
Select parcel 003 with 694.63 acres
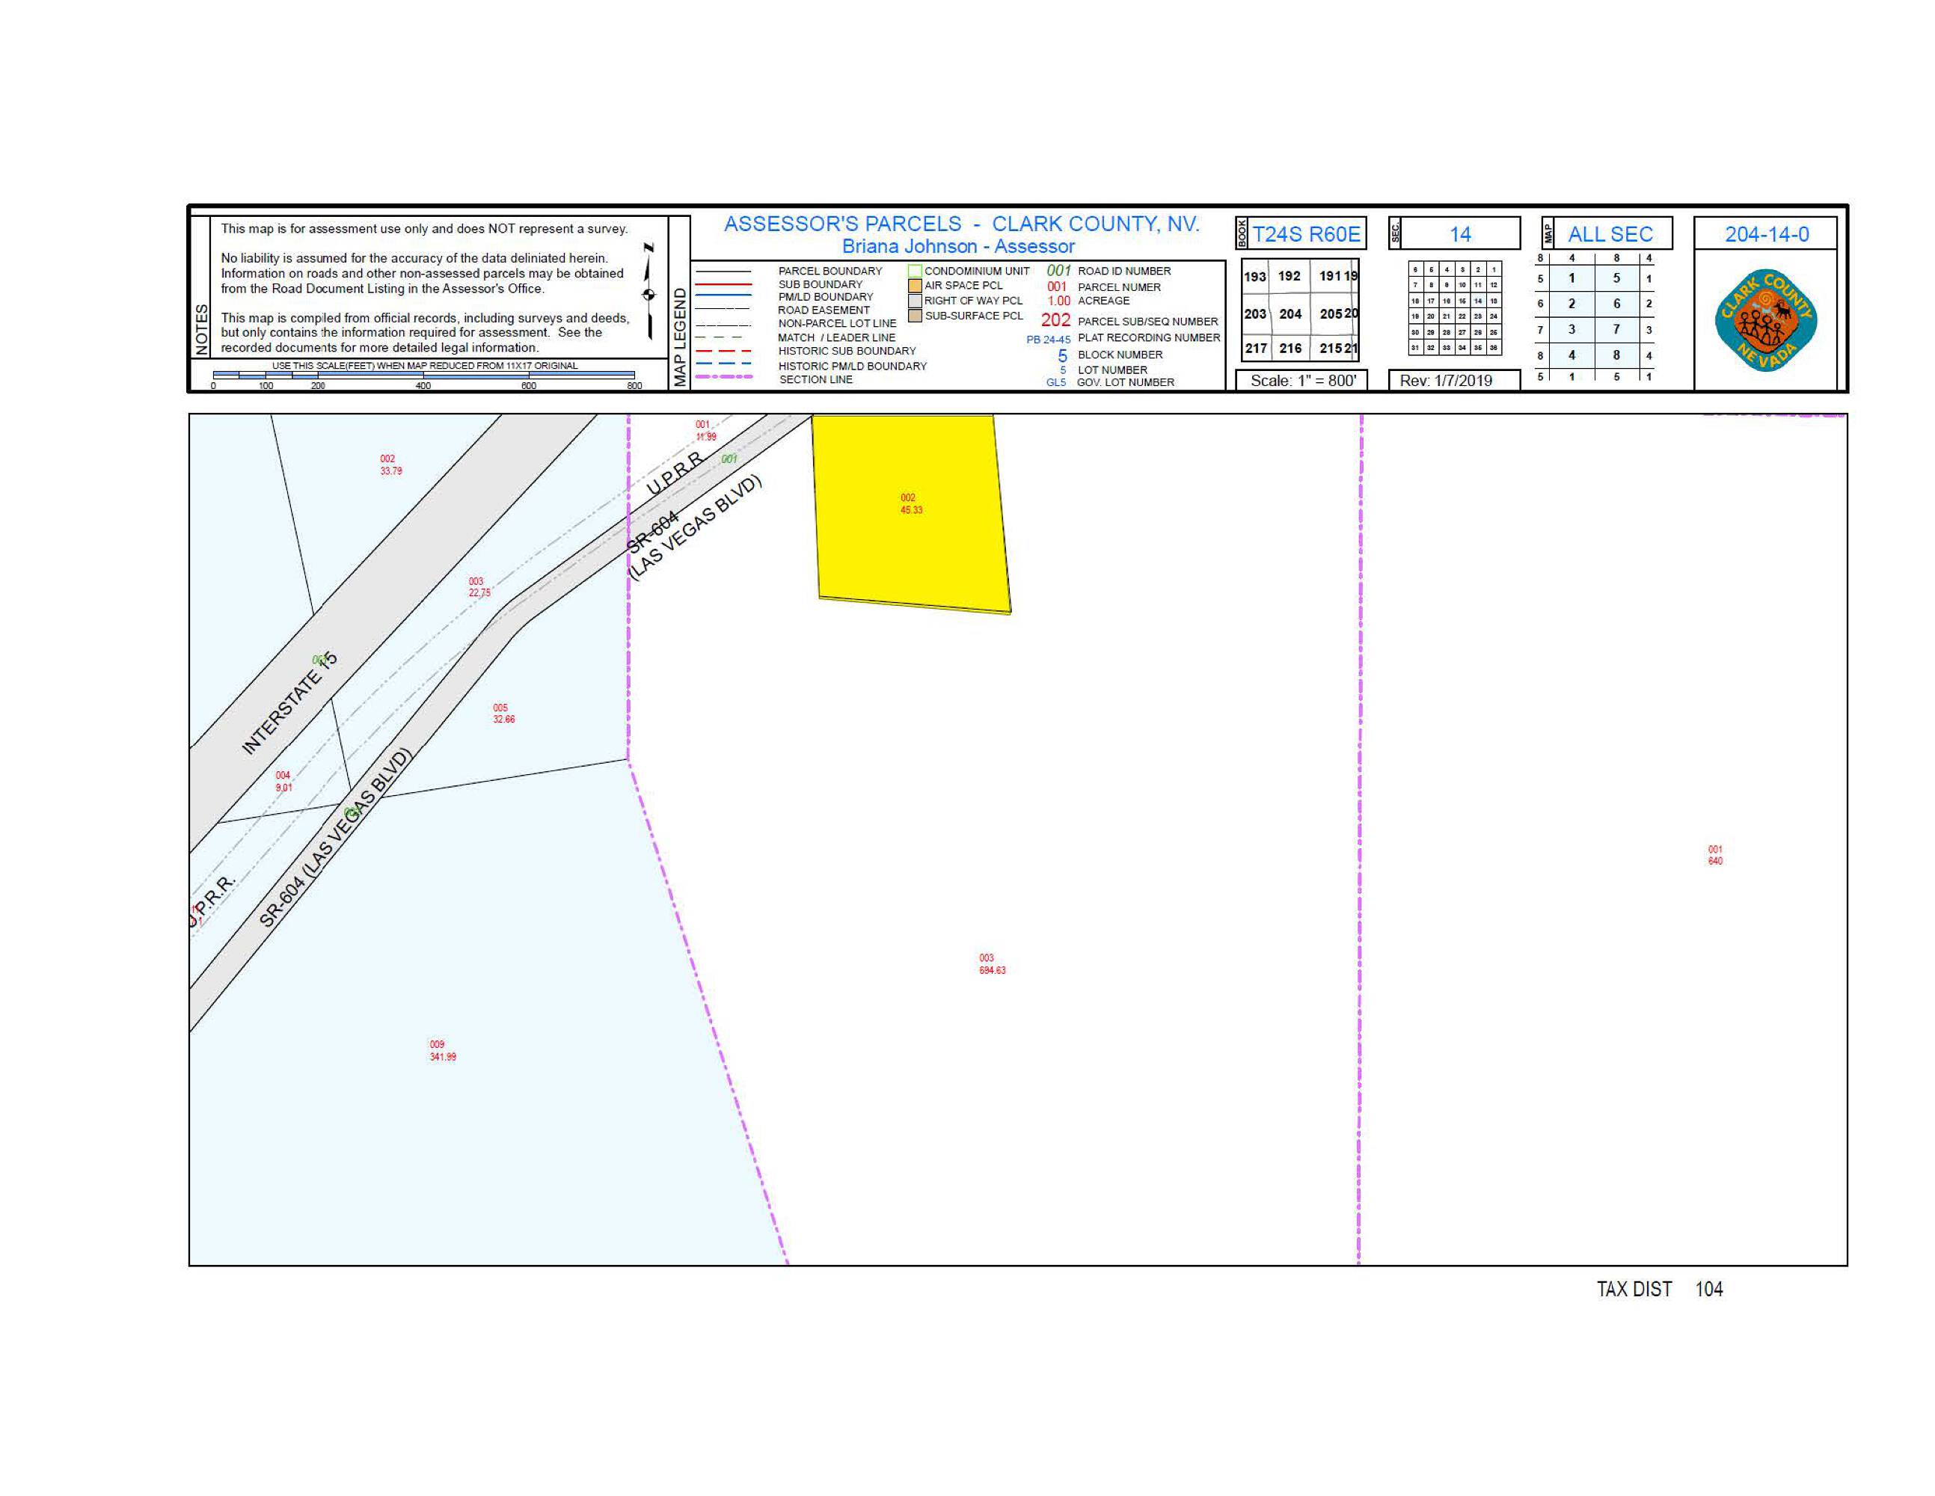click(991, 964)
